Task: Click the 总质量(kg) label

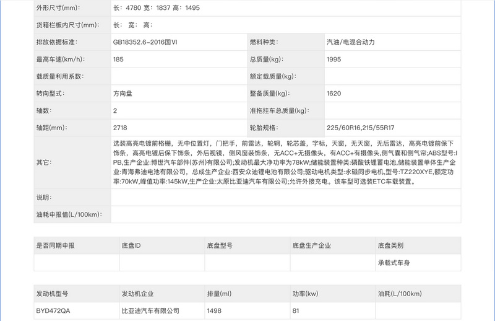Action: click(267, 59)
